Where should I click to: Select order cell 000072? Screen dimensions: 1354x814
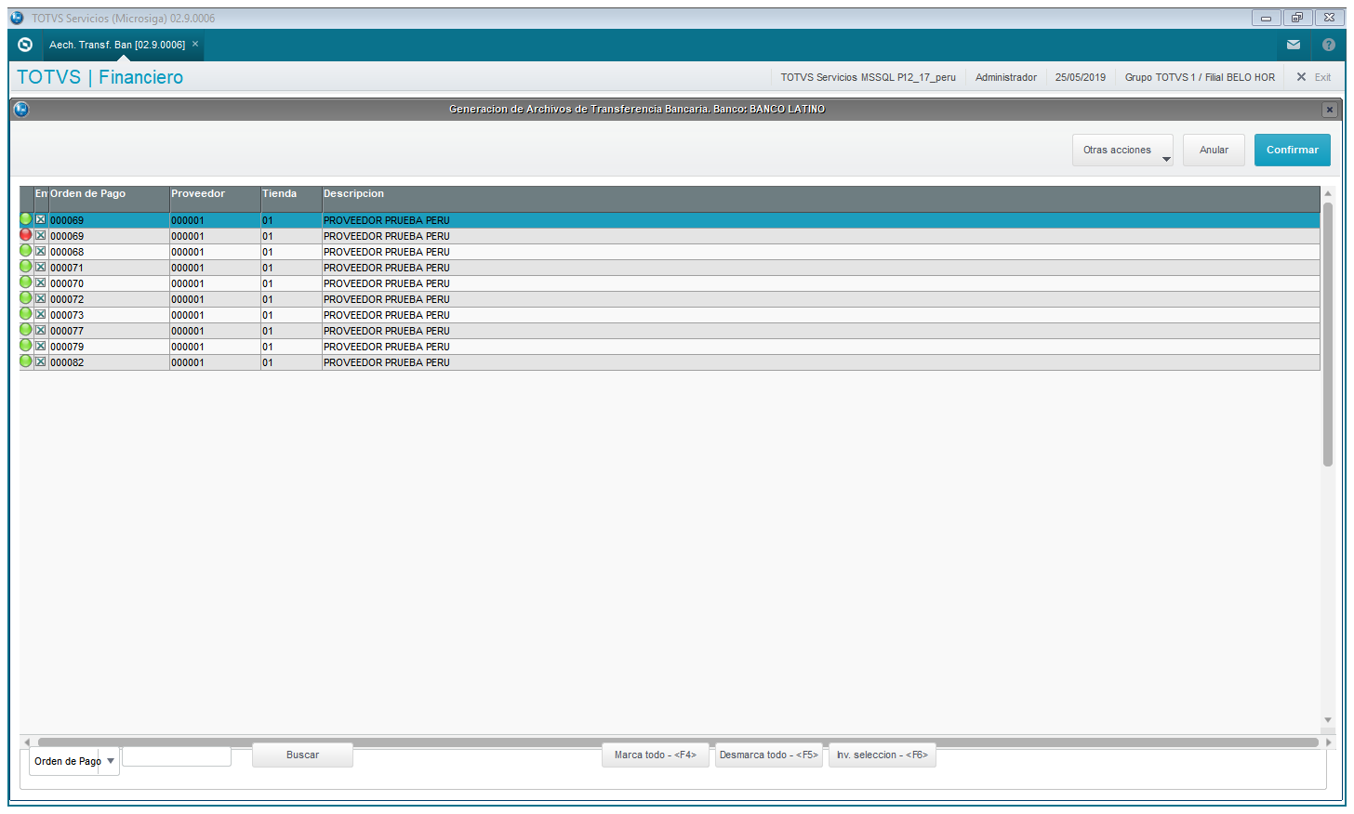(108, 299)
